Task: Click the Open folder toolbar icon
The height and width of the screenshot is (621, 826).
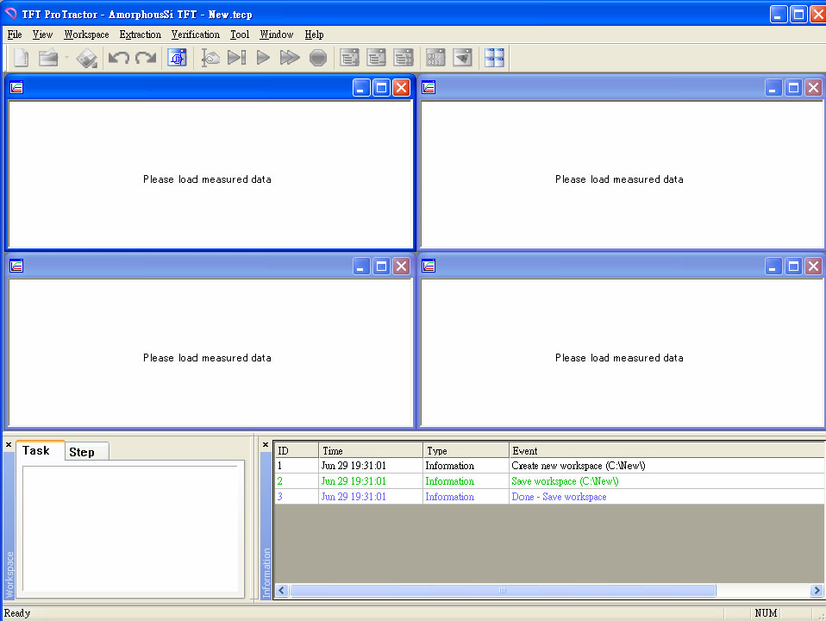Action: pos(48,58)
